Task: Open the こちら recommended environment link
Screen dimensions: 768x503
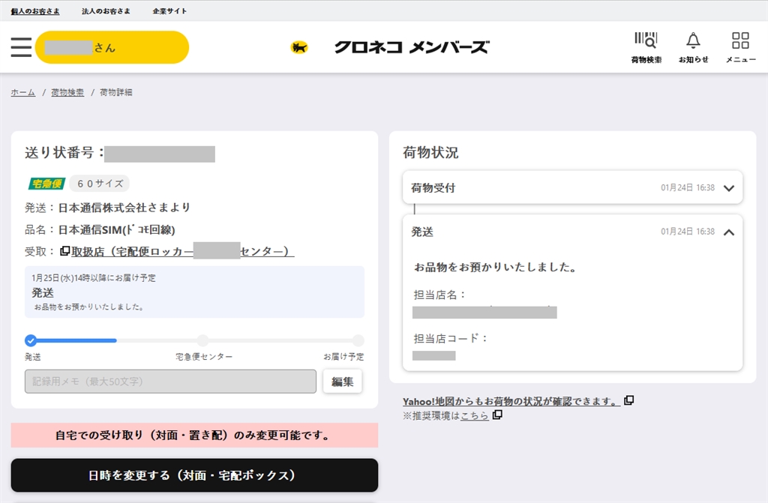Action: (x=475, y=415)
